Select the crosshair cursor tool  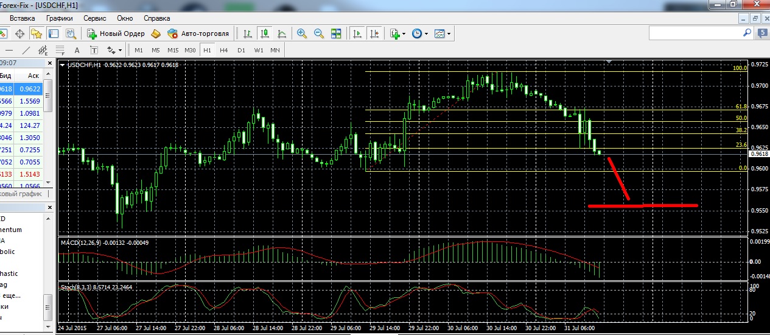point(19,33)
